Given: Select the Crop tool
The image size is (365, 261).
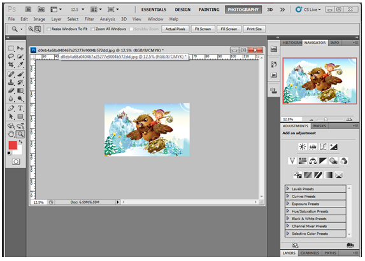Looking at the screenshot, I should [11, 64].
